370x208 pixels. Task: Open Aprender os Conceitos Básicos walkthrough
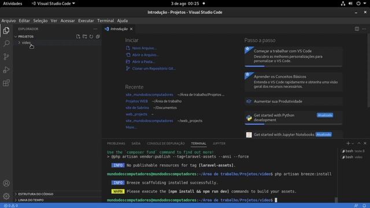click(293, 82)
